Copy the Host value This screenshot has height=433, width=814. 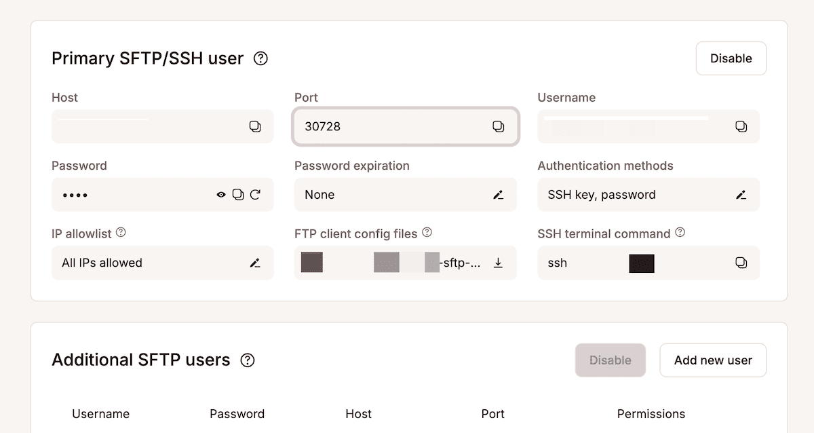pyautogui.click(x=256, y=126)
